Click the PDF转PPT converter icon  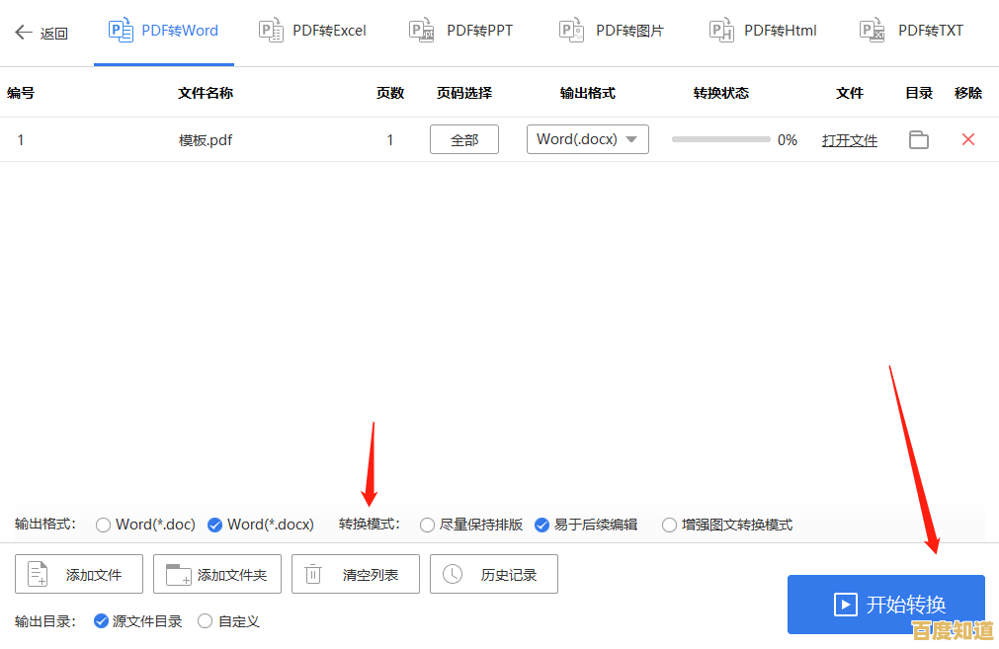(421, 30)
